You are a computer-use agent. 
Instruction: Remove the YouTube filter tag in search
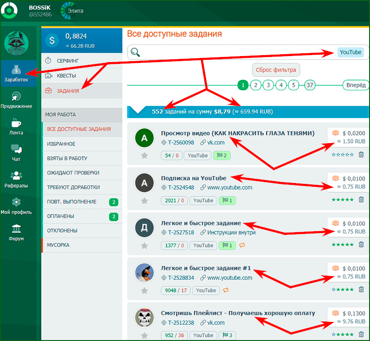pos(351,52)
